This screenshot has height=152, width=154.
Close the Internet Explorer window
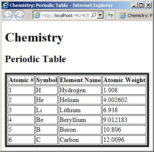[x=148, y=5]
